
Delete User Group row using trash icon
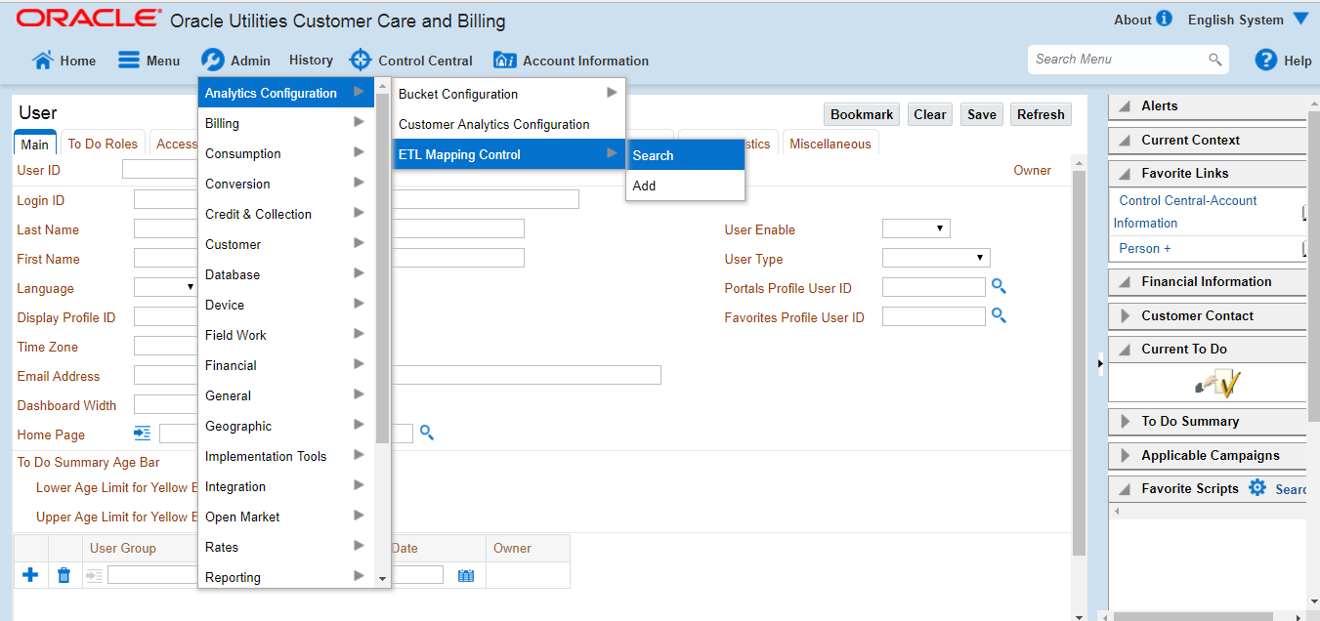tap(64, 575)
